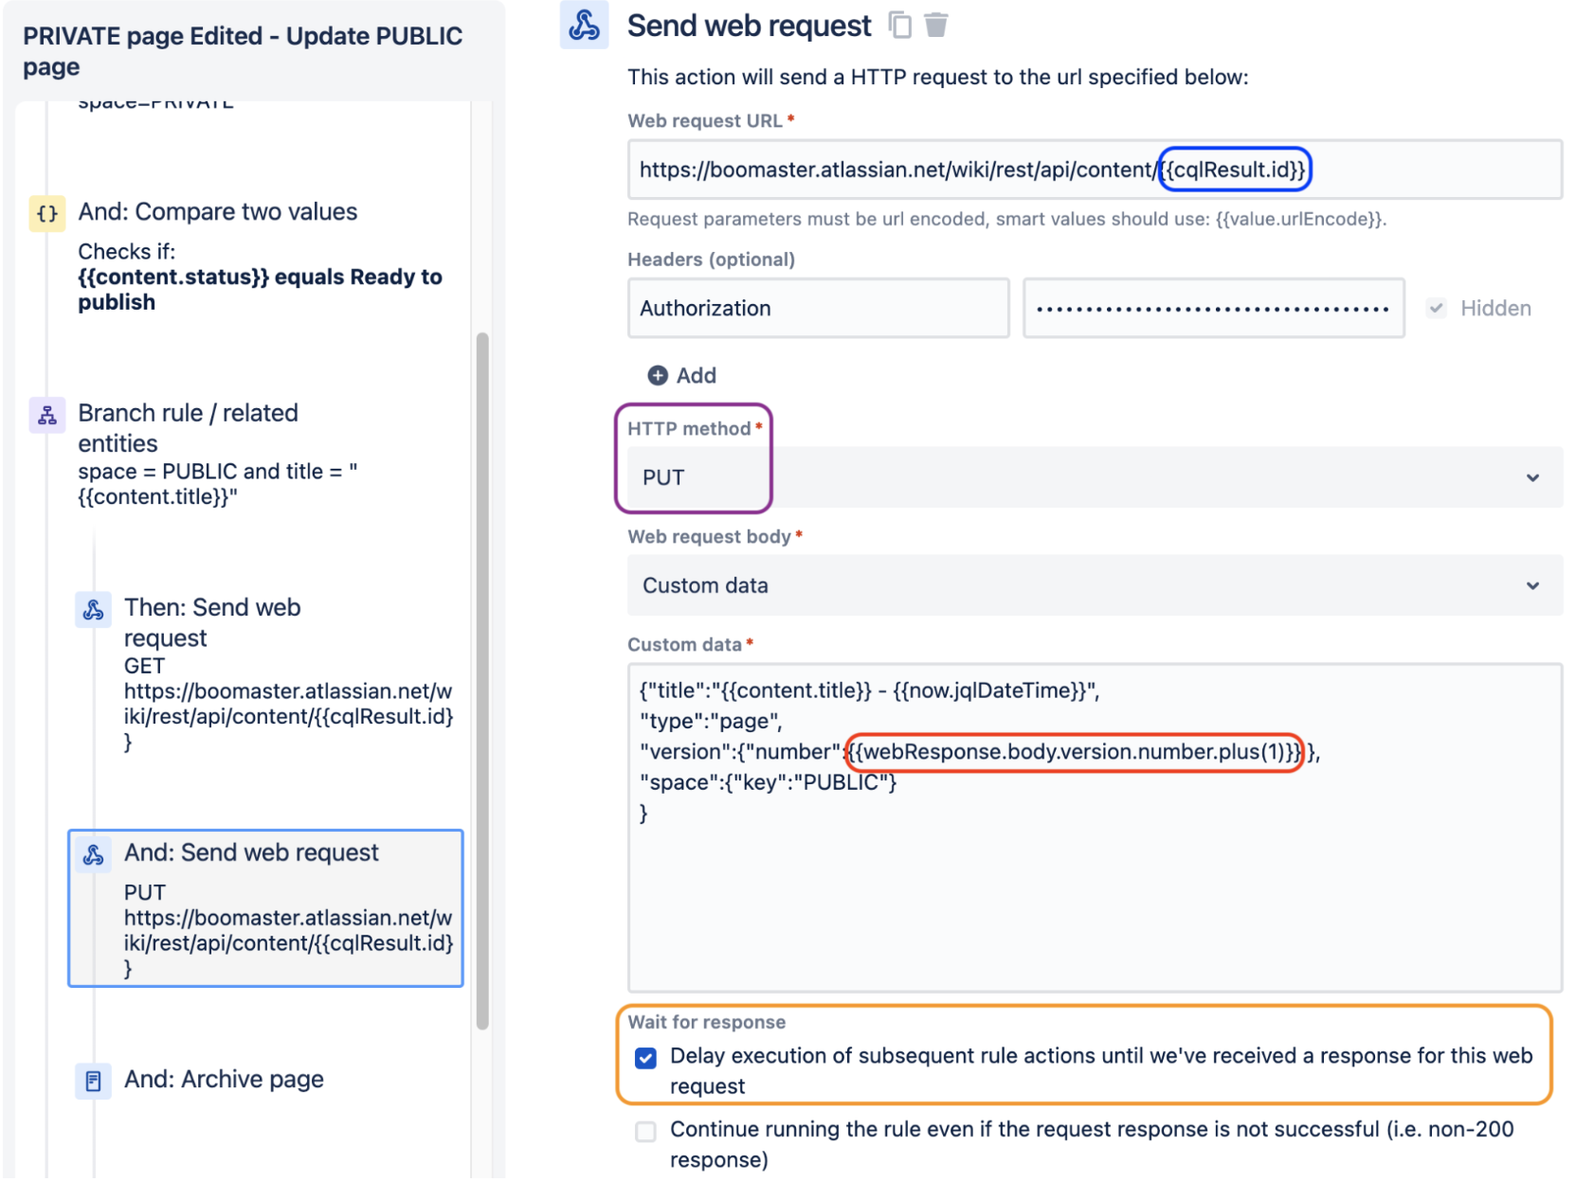Click the Send web request action icon in header
Image resolution: width=1594 pixels, height=1182 pixels.
pyautogui.click(x=583, y=27)
